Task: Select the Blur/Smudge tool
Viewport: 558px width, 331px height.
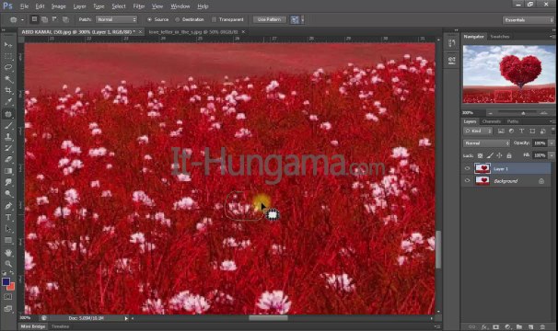Action: pyautogui.click(x=8, y=182)
